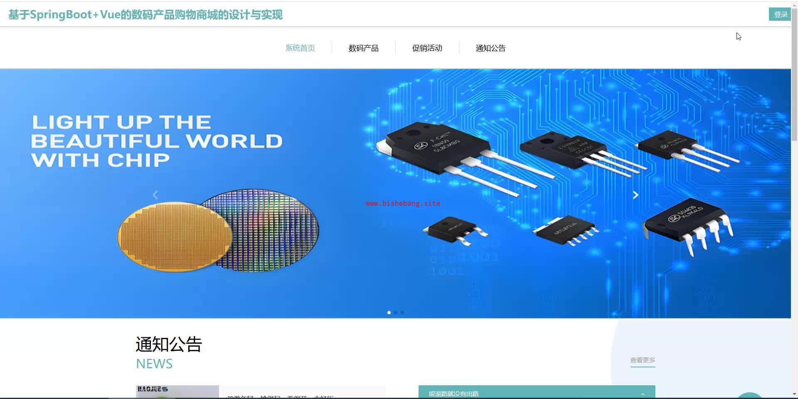
Task: Open the 系统首页 navigation tab
Action: click(x=300, y=48)
